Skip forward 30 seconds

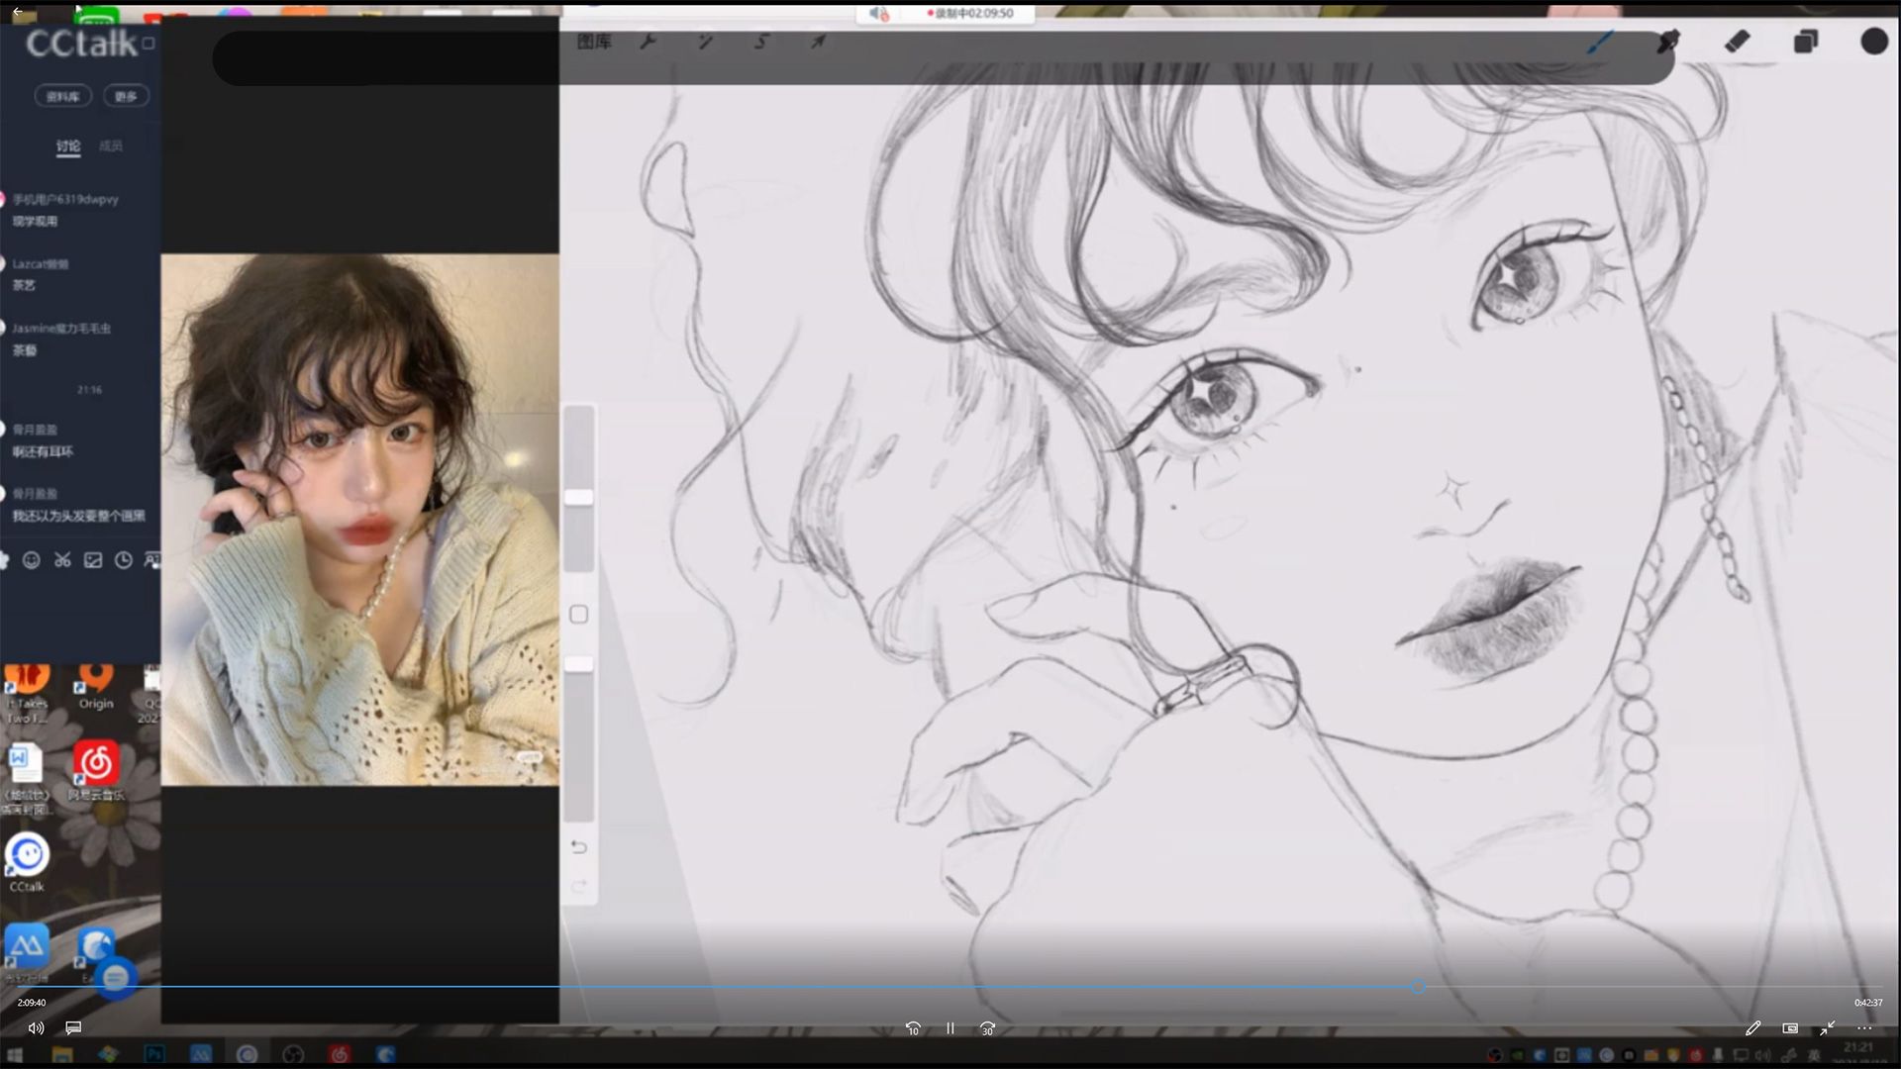pyautogui.click(x=987, y=1028)
